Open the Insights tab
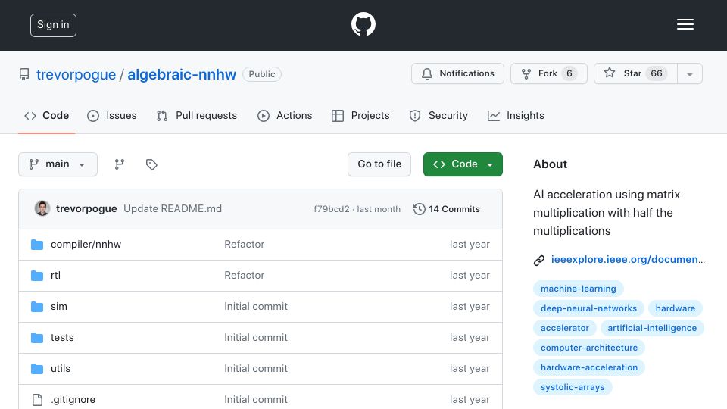 pyautogui.click(x=516, y=115)
